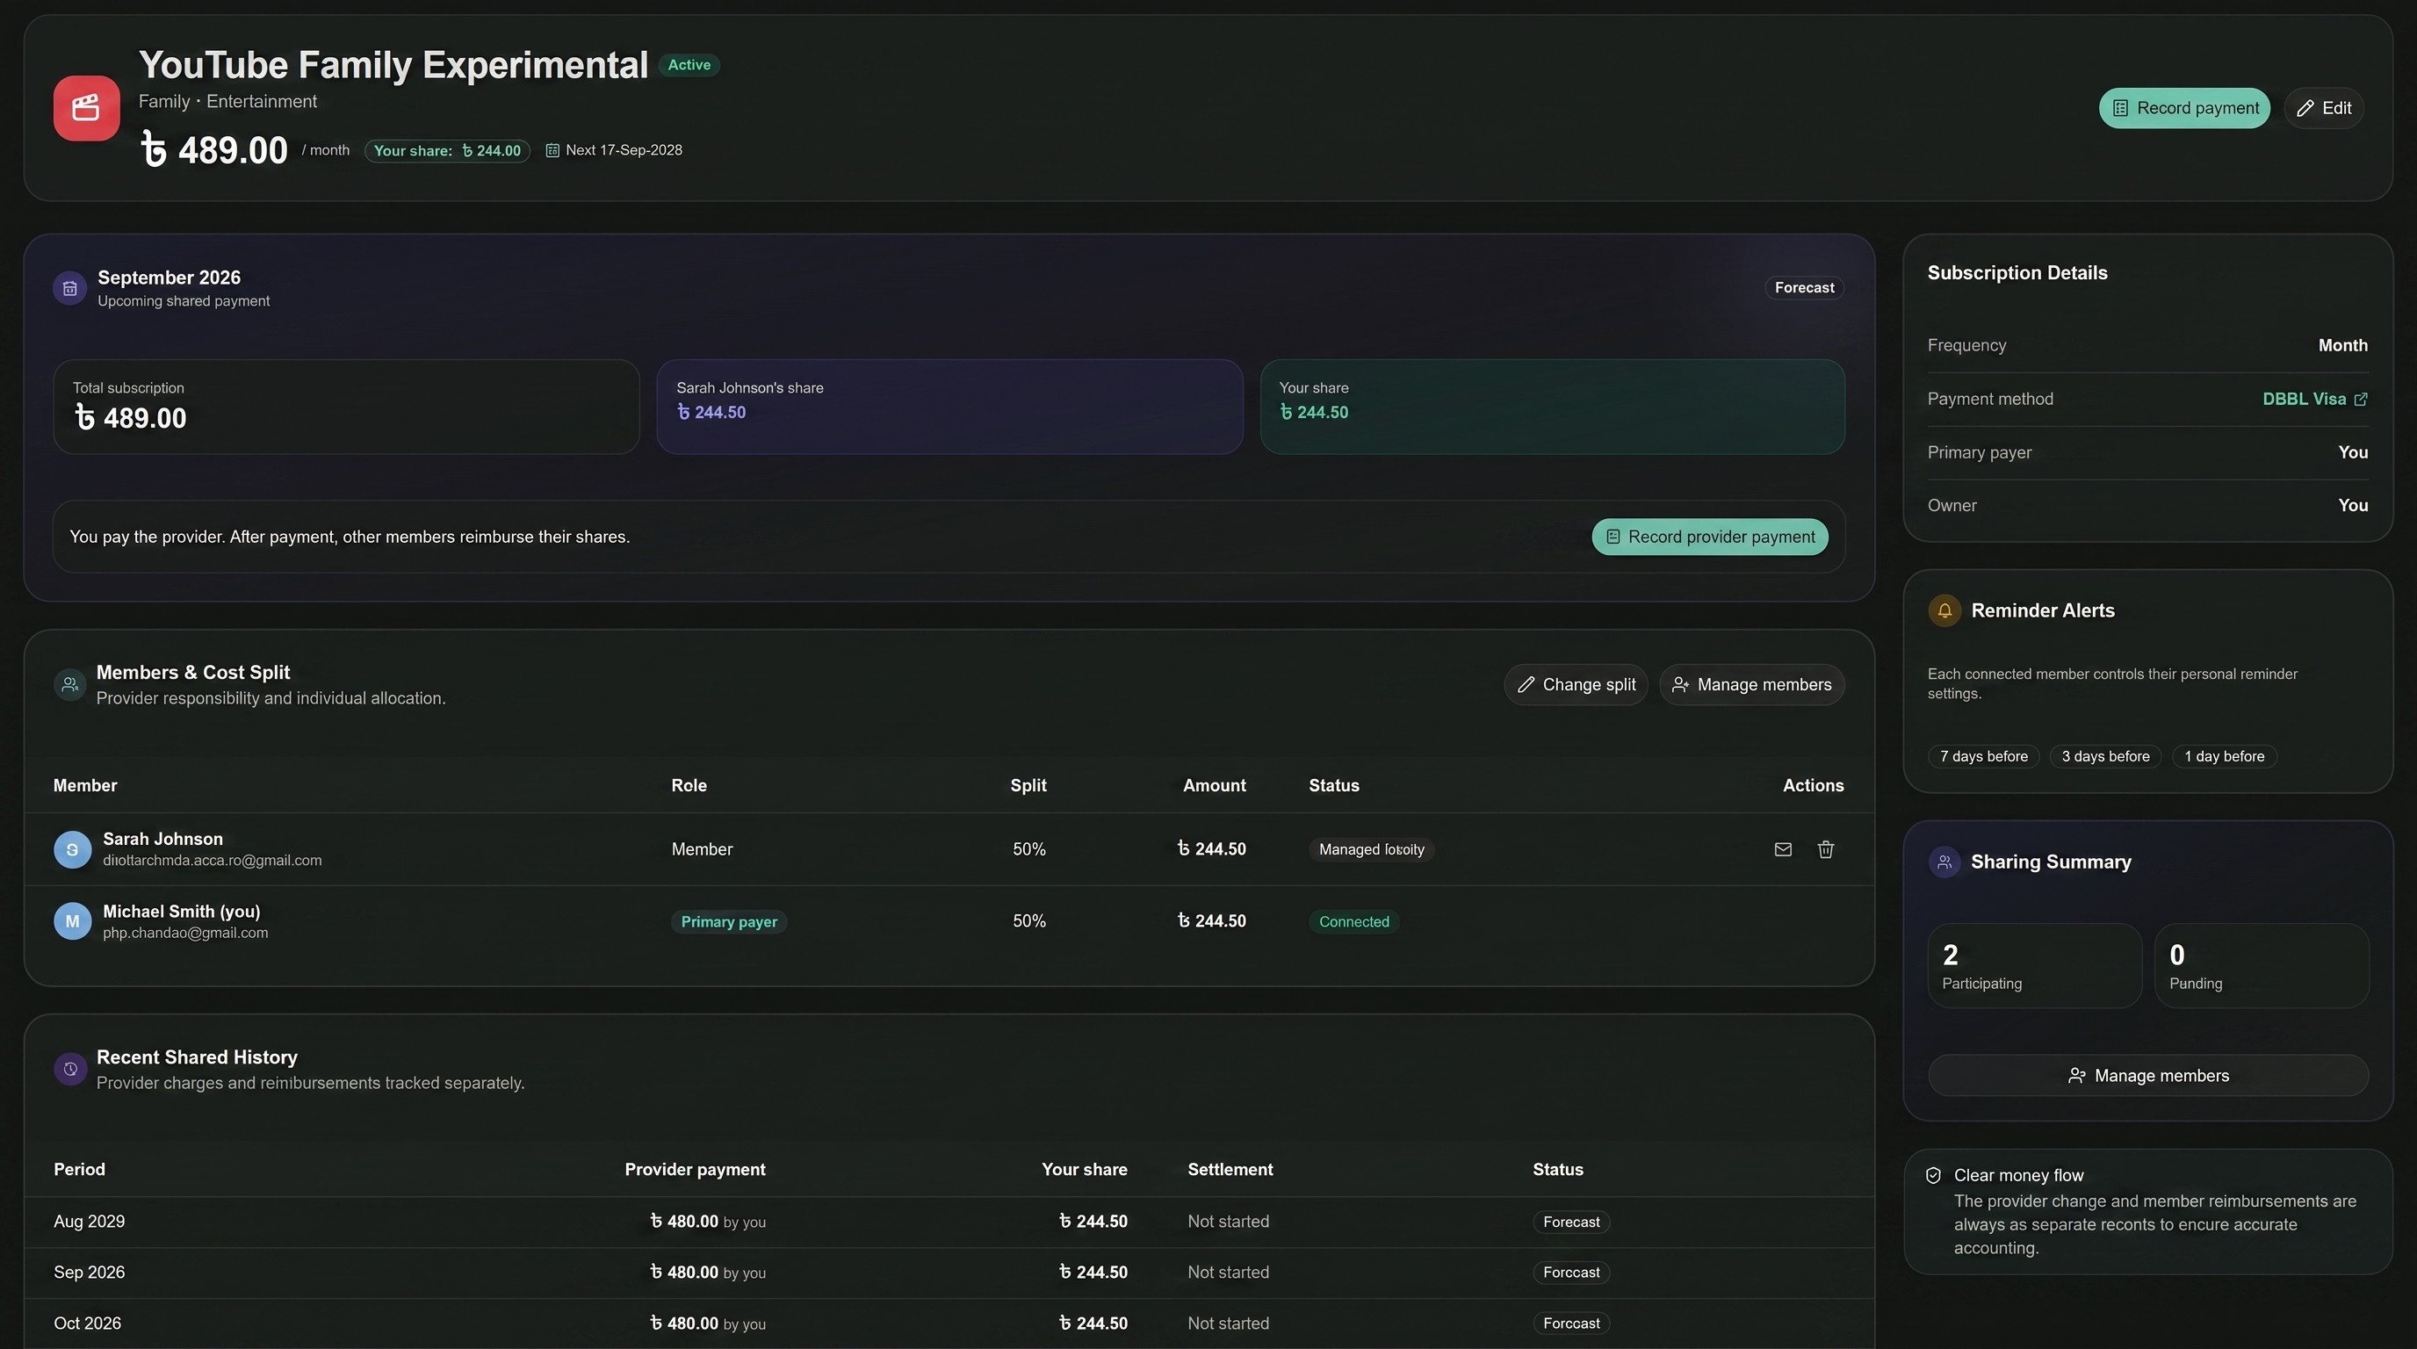Image resolution: width=2417 pixels, height=1349 pixels.
Task: Click the Clear money flow heading
Action: tap(2018, 1175)
